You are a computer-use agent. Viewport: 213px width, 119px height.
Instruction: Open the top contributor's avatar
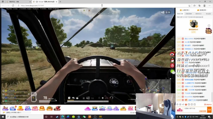pyautogui.click(x=193, y=24)
